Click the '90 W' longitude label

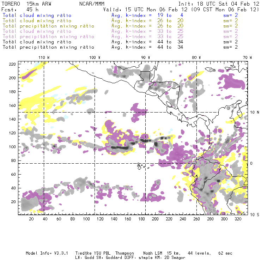145,57
